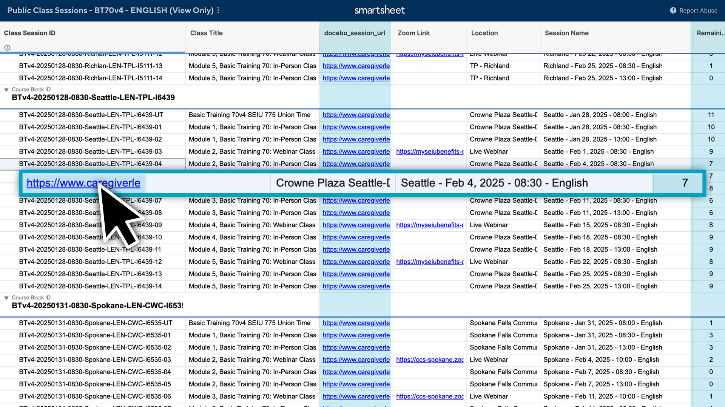The width and height of the screenshot is (725, 407).
Task: Click the info icon under Class Session ID
Action: (7, 47)
